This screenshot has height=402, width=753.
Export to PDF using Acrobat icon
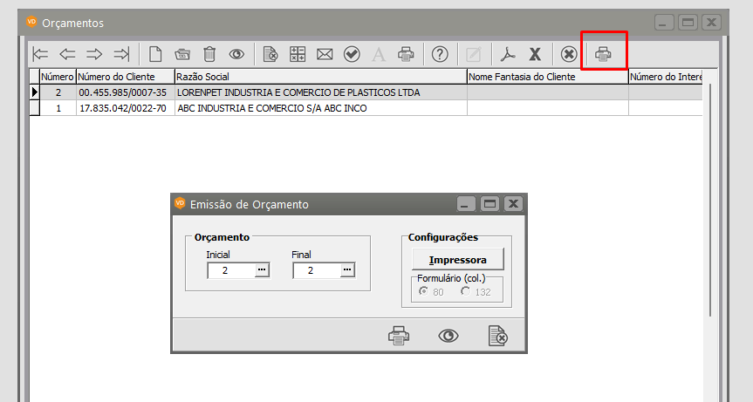tap(508, 54)
